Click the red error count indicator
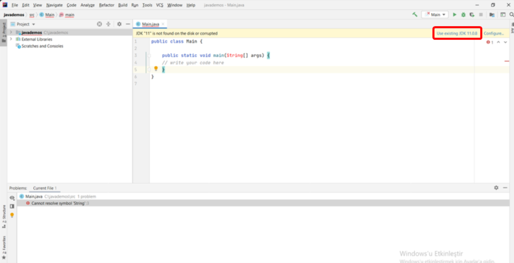Image resolution: width=514 pixels, height=263 pixels. 490,42
